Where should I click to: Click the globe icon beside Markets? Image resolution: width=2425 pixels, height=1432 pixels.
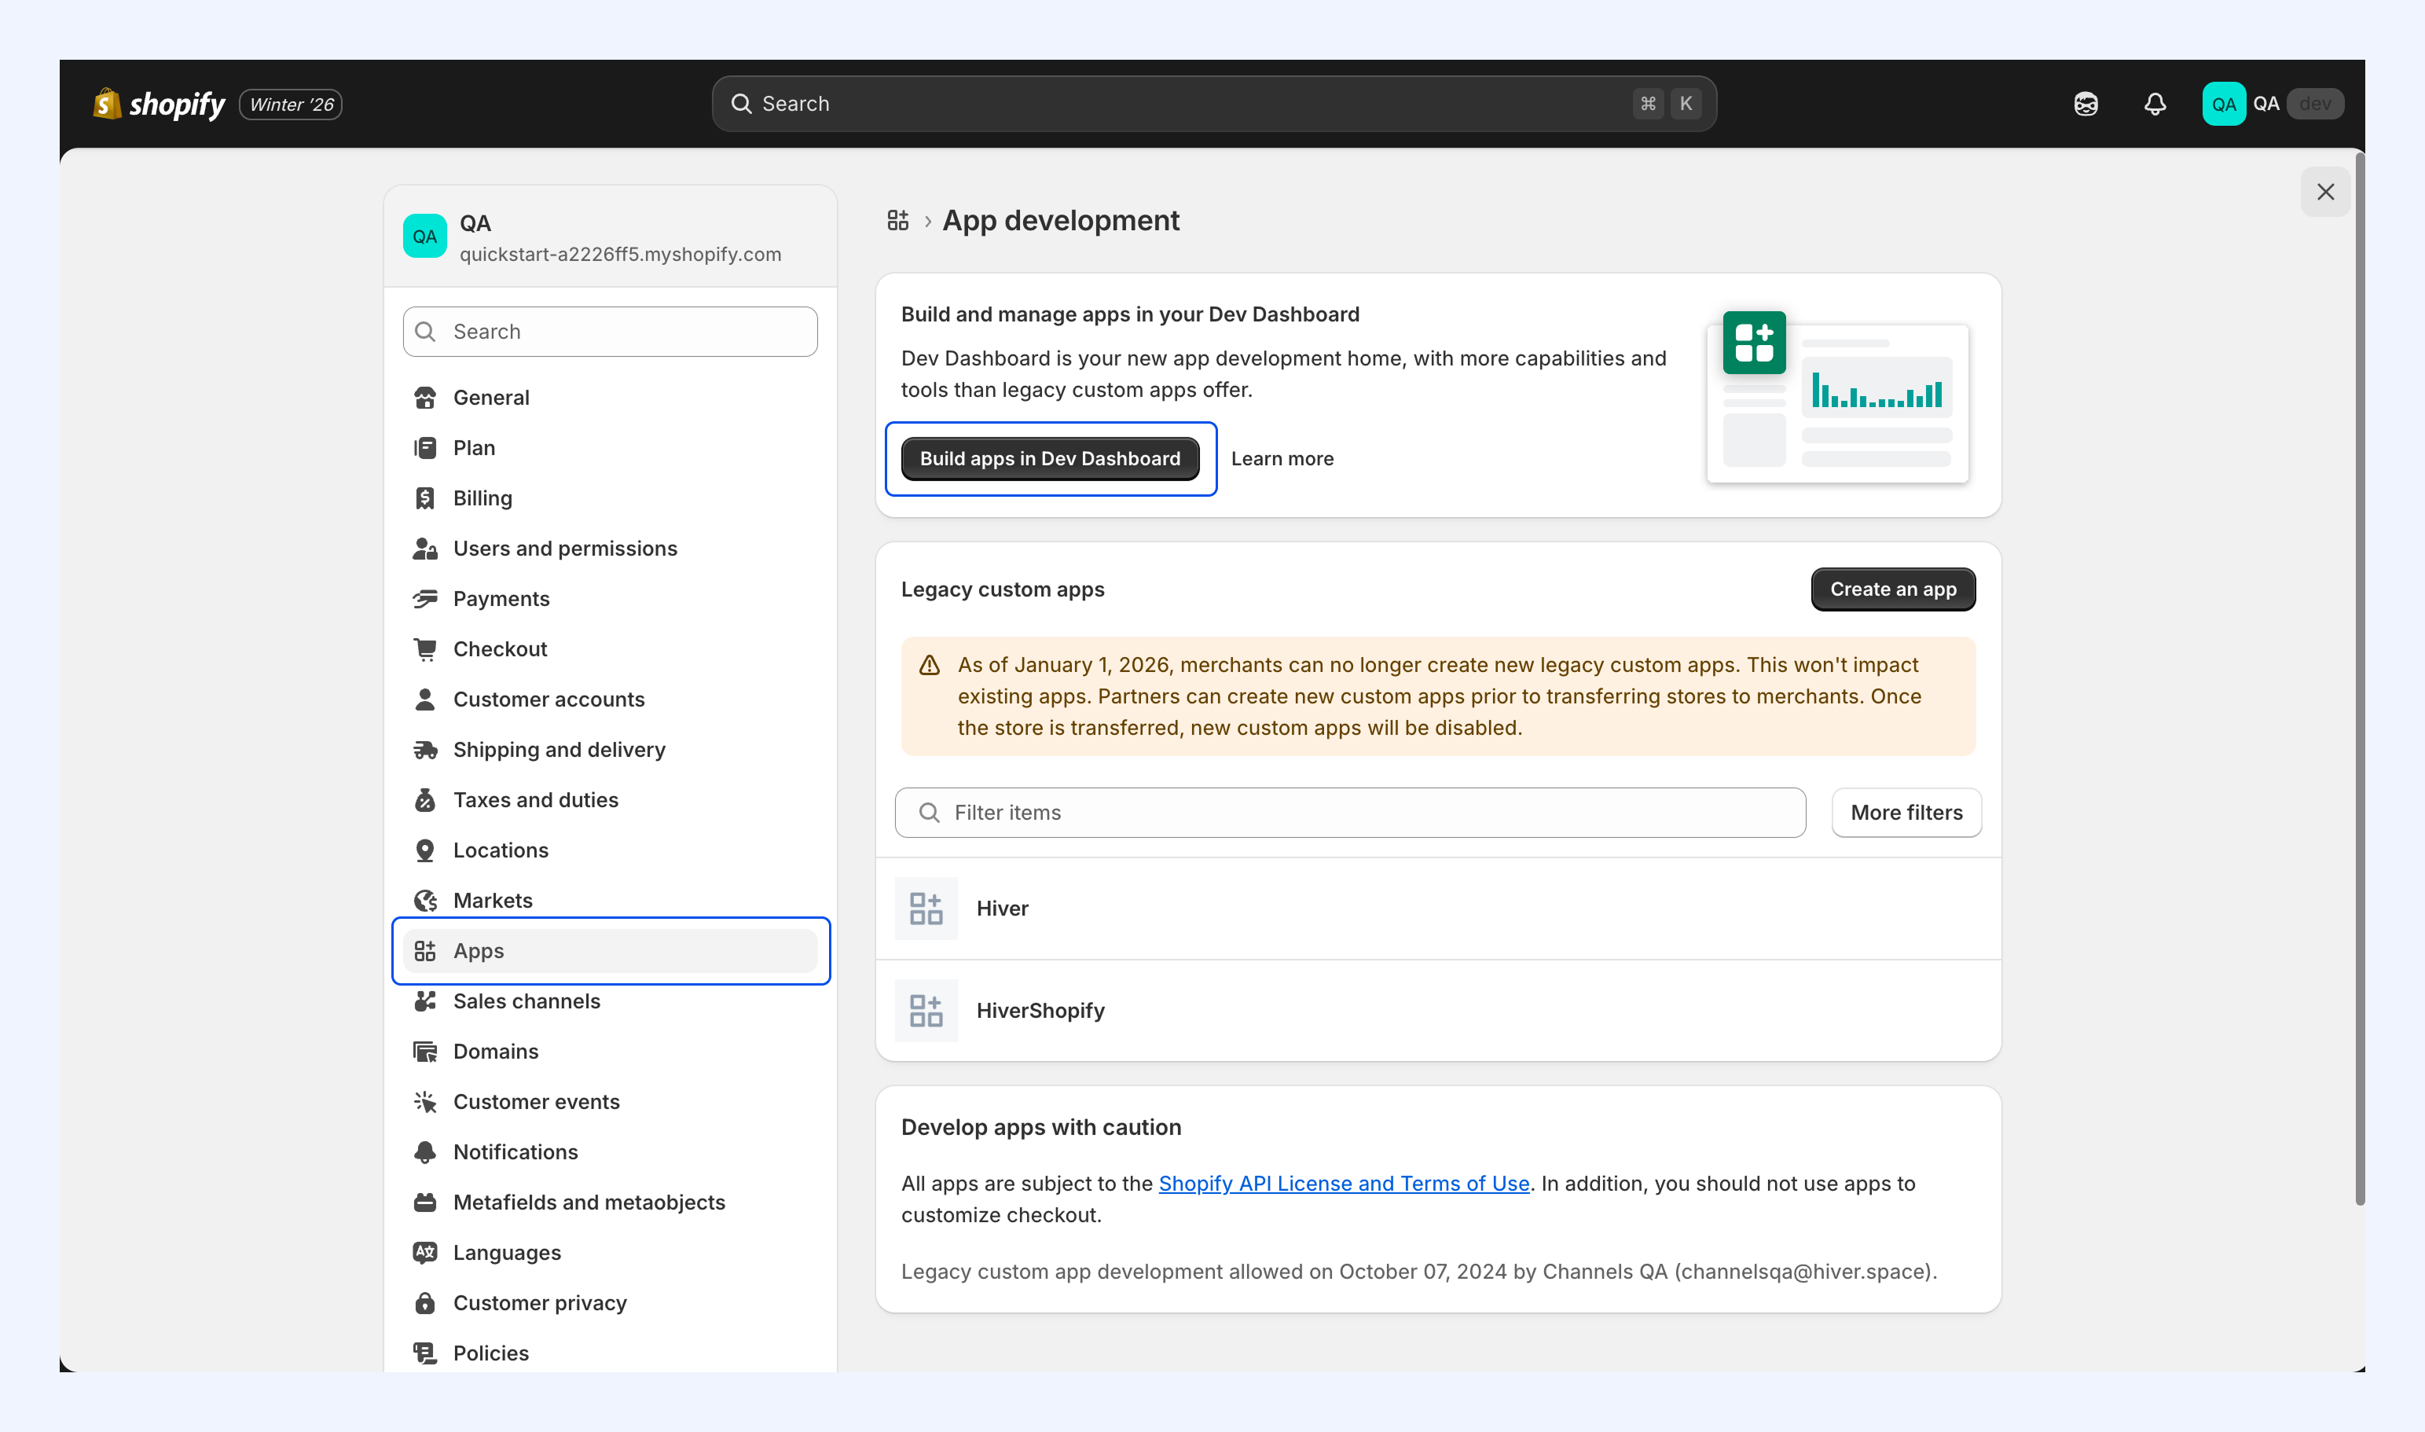424,901
